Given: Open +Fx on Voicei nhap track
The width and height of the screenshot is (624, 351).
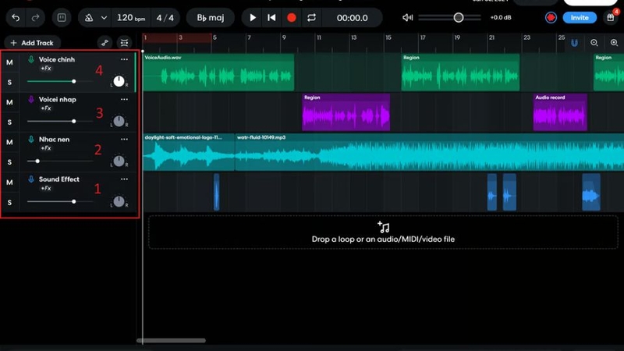Looking at the screenshot, I should 46,108.
